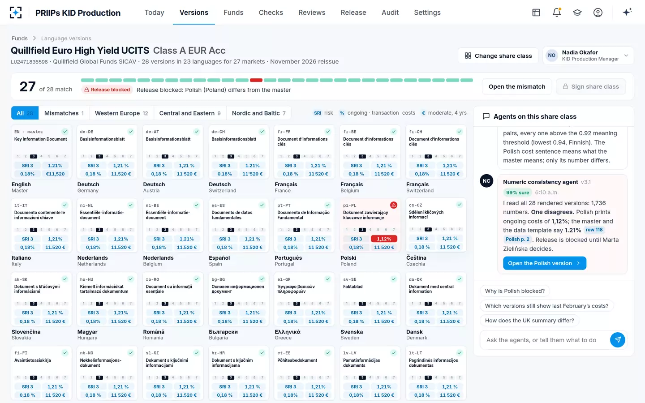
Task: Open the Polish p. 2 reference chip
Action: 518,239
